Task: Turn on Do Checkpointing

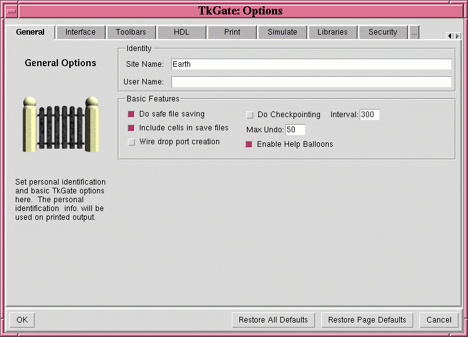Action: pos(250,115)
